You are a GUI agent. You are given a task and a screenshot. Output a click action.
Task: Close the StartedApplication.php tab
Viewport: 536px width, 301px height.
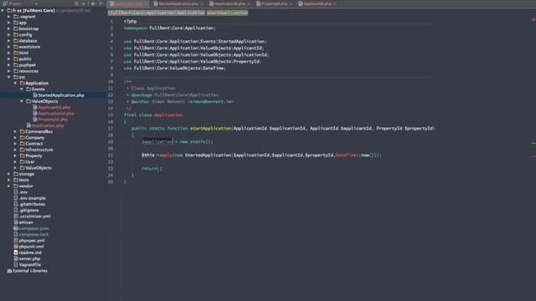coord(202,3)
